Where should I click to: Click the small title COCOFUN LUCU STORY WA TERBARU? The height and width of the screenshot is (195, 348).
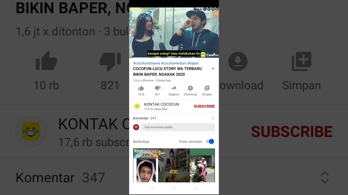pyautogui.click(x=167, y=71)
